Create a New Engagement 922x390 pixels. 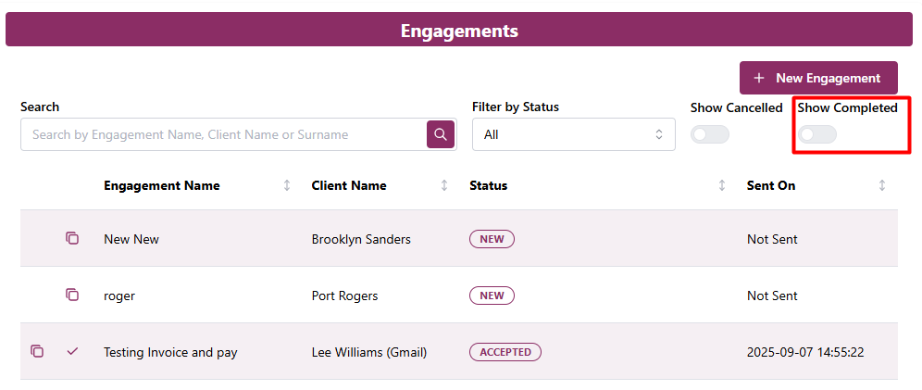[818, 78]
